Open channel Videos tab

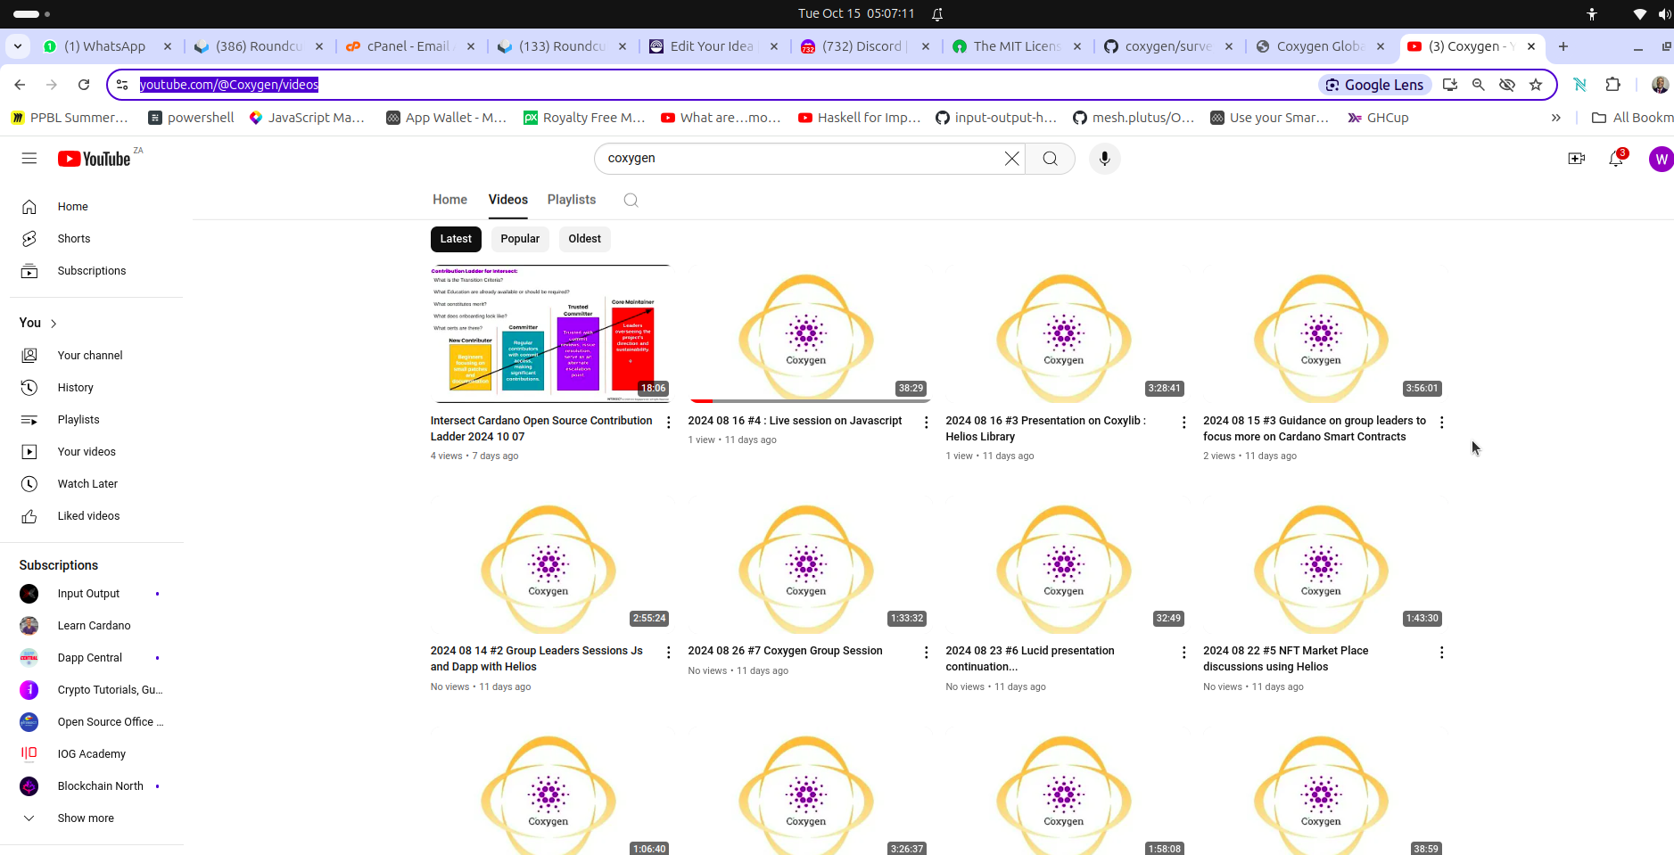tap(507, 200)
